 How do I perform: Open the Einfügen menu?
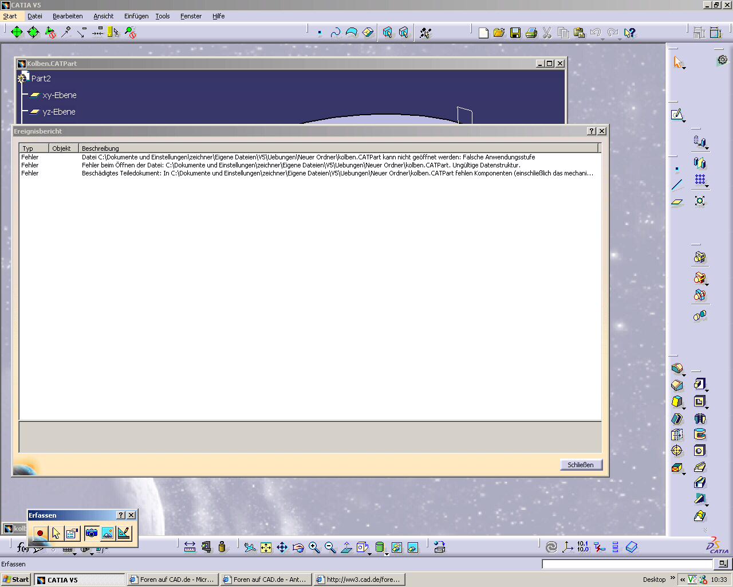click(x=136, y=16)
